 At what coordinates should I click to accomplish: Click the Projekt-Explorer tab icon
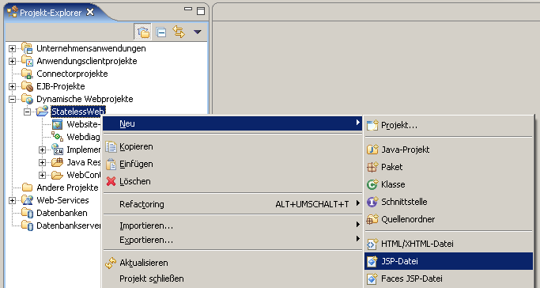pos(13,12)
